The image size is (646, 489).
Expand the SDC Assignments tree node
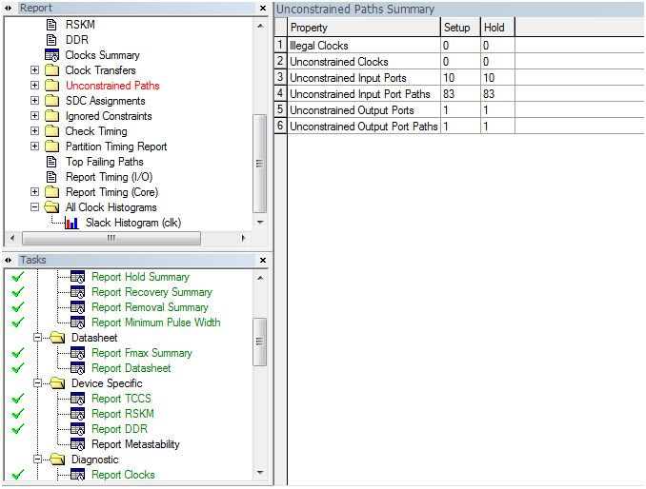click(x=34, y=101)
